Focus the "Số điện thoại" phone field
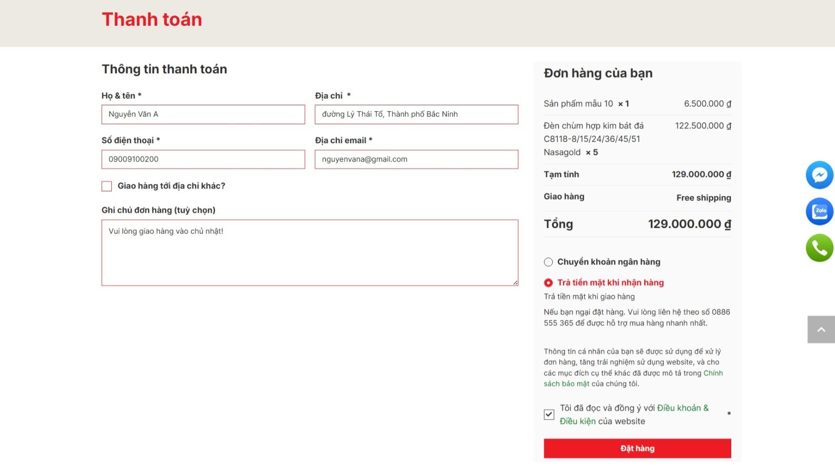This screenshot has width=835, height=471. tap(203, 159)
